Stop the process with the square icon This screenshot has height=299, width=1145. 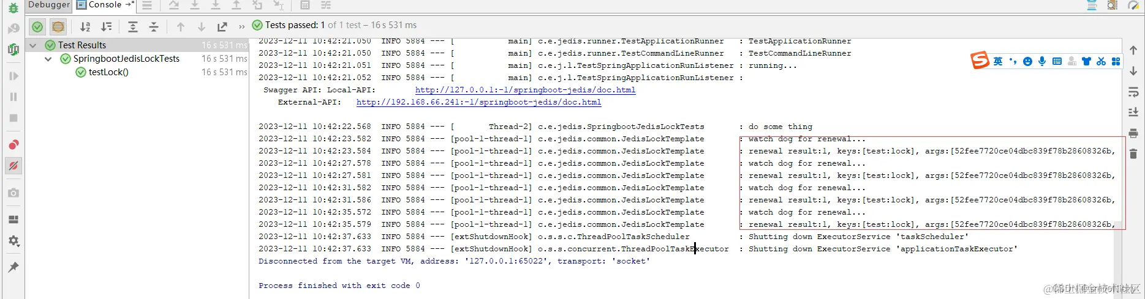[x=13, y=118]
